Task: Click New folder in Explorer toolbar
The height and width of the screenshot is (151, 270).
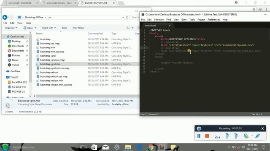Action: click(x=78, y=28)
